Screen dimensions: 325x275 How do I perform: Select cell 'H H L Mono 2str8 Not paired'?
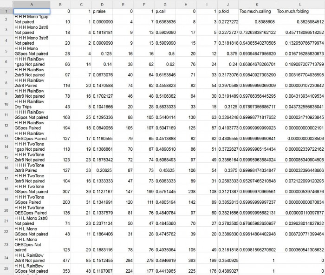click(32, 221)
